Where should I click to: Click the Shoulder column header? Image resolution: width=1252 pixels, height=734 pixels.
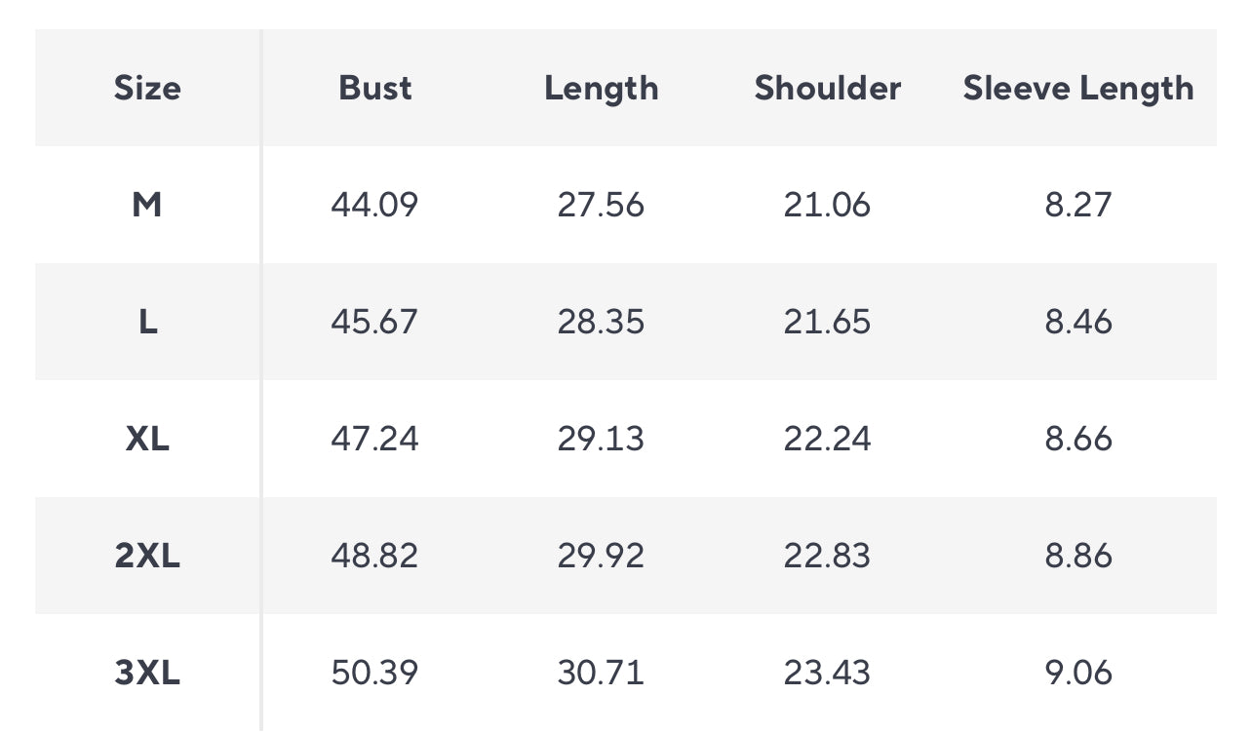point(828,88)
